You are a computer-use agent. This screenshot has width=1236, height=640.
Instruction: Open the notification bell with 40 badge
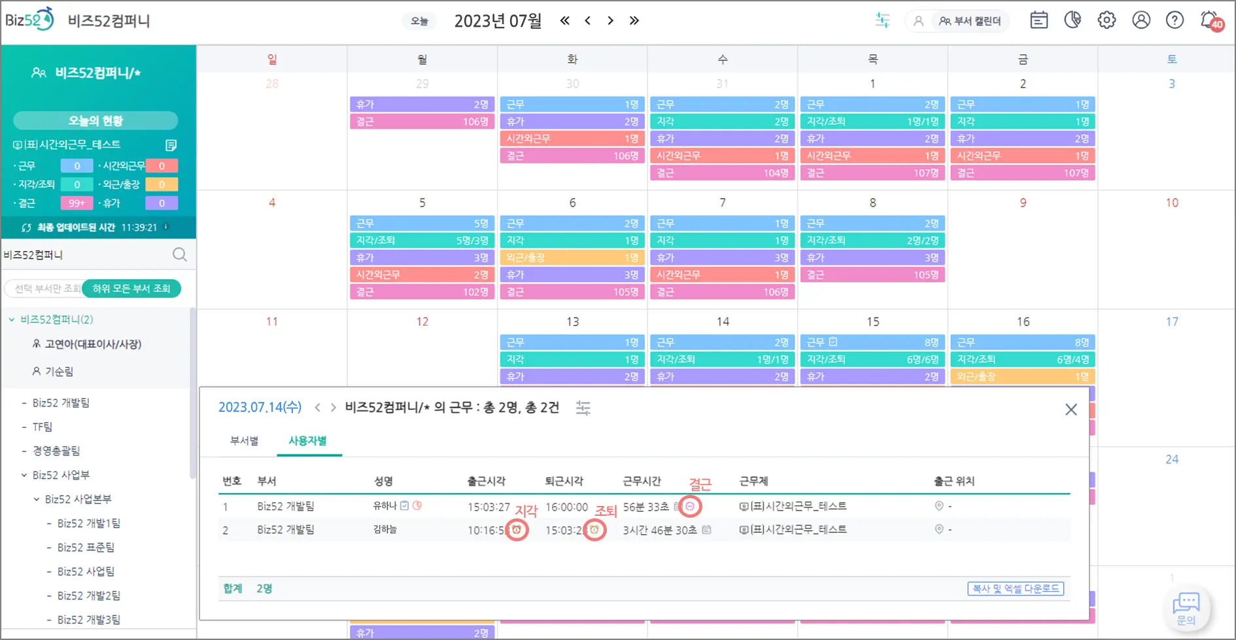pyautogui.click(x=1210, y=21)
